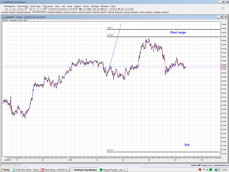Viewport: 229px width, 172px height.
Task: Click the copy chart icon
Action: pos(122,9)
